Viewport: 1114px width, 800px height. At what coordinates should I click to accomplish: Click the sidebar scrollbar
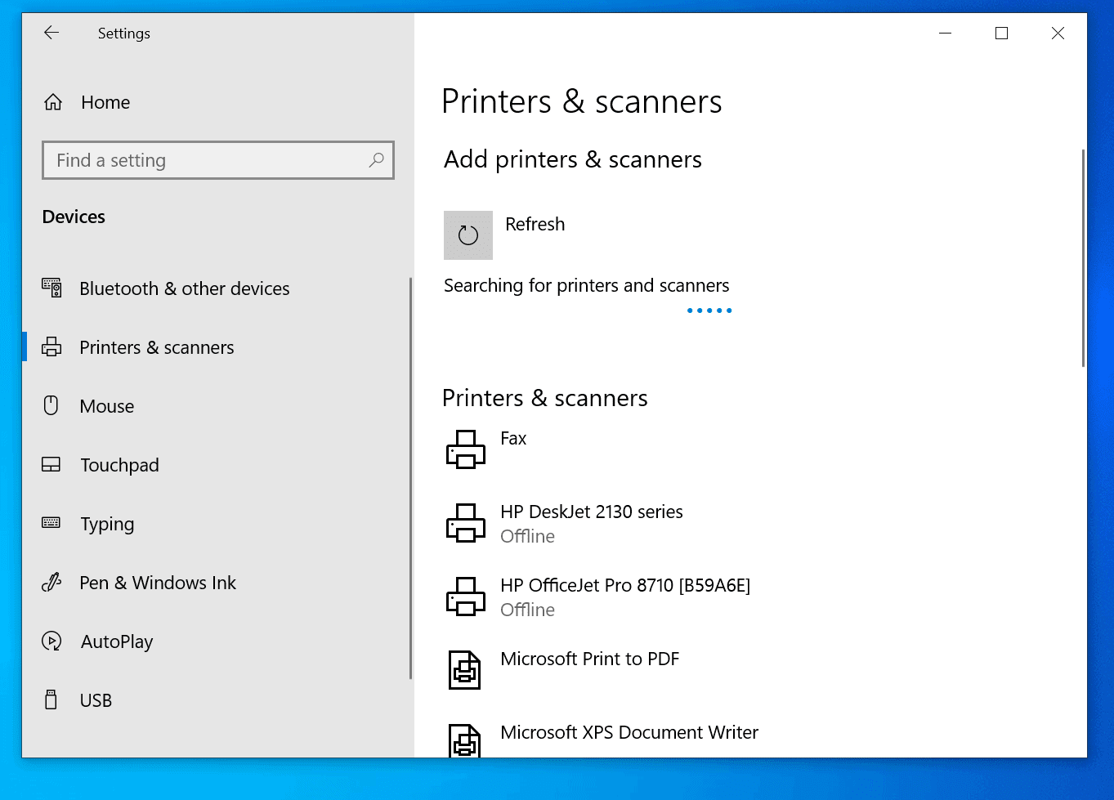click(410, 478)
